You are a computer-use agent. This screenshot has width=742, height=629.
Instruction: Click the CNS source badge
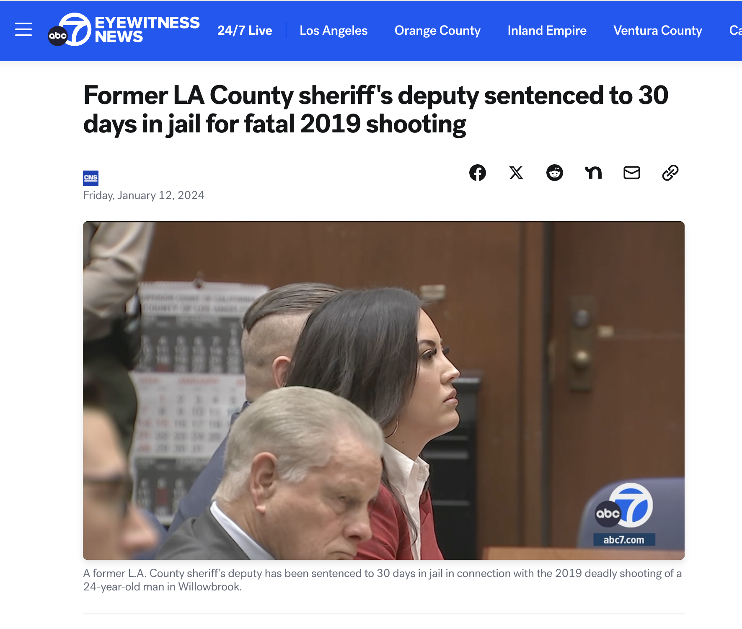[90, 178]
